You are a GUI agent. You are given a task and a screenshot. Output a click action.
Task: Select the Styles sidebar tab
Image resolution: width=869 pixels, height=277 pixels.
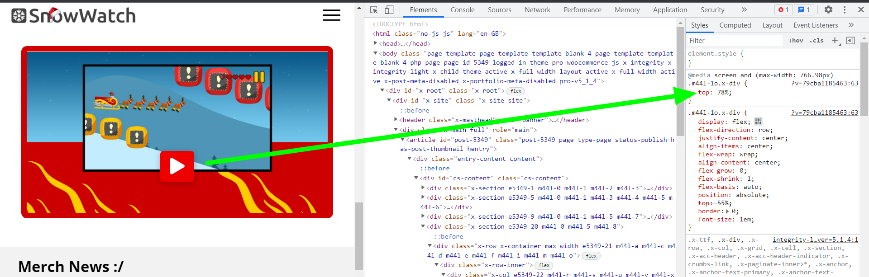pyautogui.click(x=699, y=25)
